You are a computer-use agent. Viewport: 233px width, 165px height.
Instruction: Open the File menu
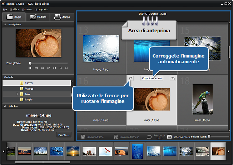coord(5,10)
